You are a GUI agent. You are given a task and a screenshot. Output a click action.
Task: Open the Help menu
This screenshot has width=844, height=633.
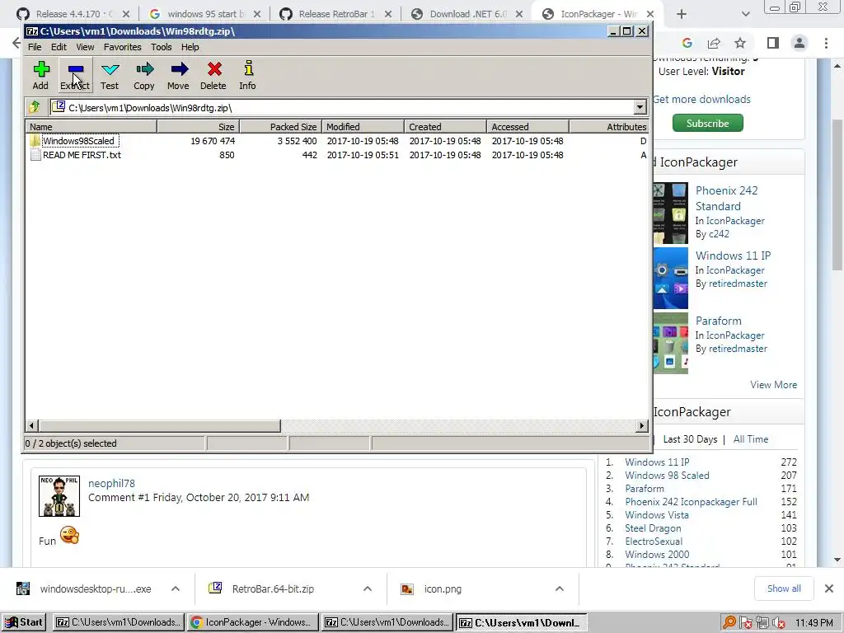click(190, 47)
